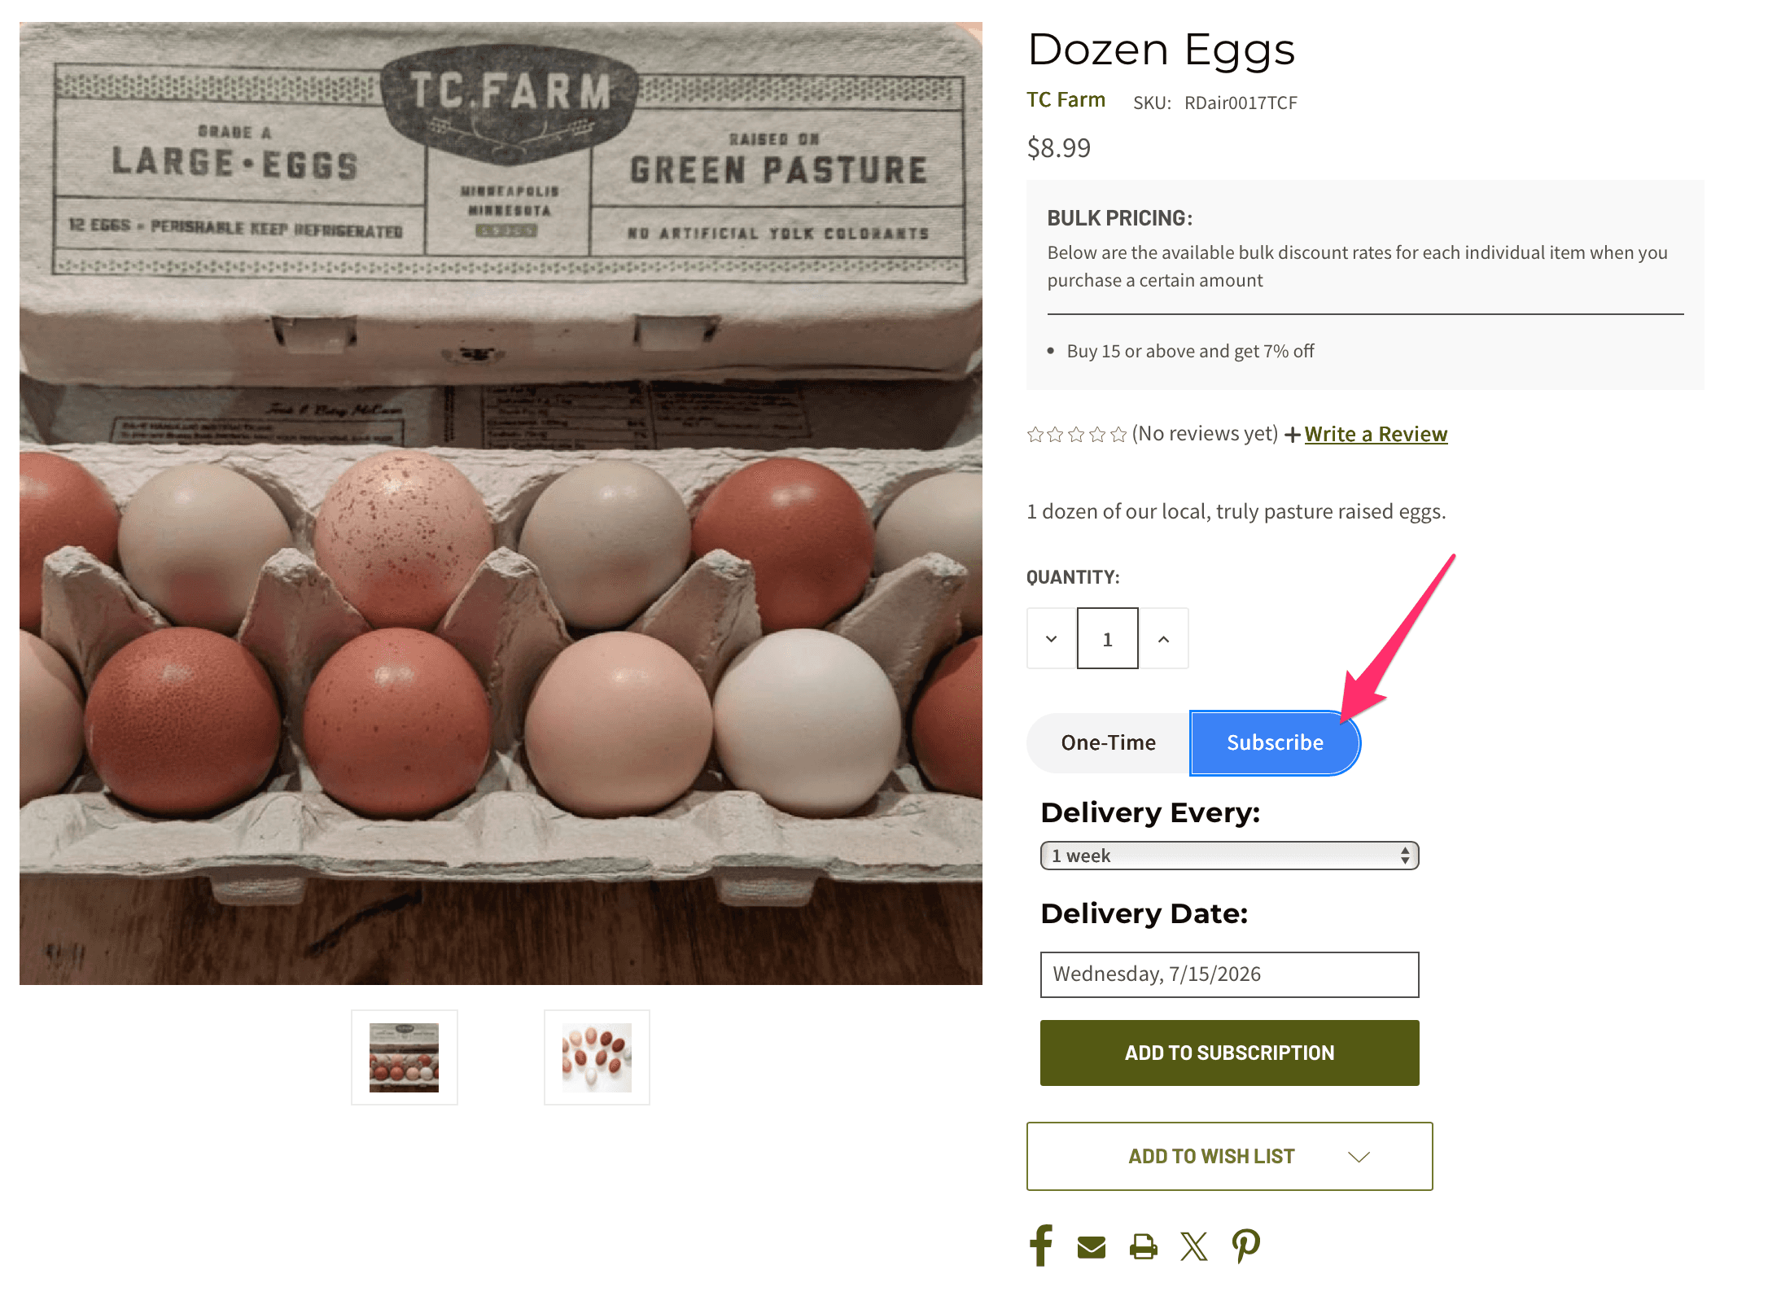Image resolution: width=1768 pixels, height=1309 pixels.
Task: Select the egg carton thumbnail image
Action: point(405,1057)
